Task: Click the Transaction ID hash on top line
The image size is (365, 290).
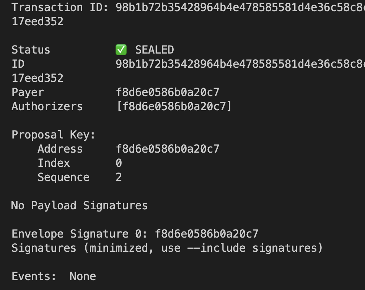Action: 240,7
